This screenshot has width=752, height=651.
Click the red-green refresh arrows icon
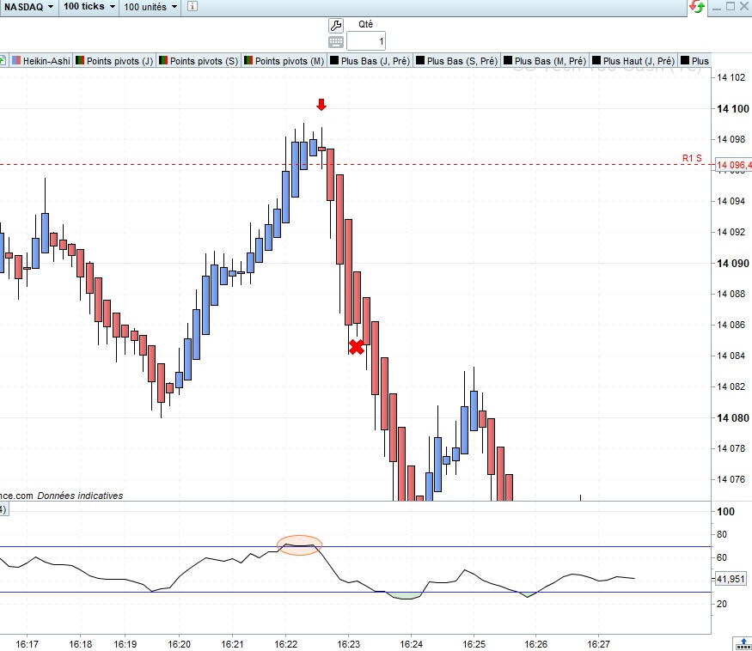tap(697, 7)
